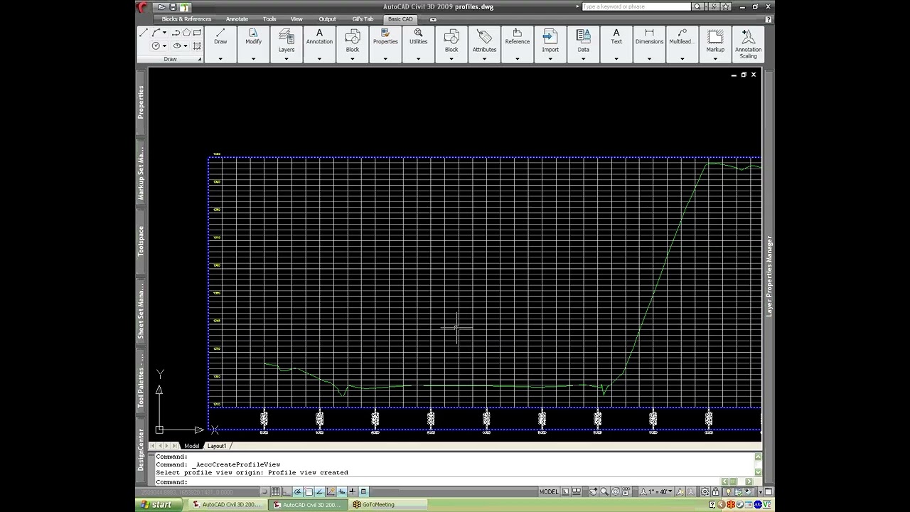Select the Arc tool in Draw panel
This screenshot has height=512, width=910.
click(155, 33)
